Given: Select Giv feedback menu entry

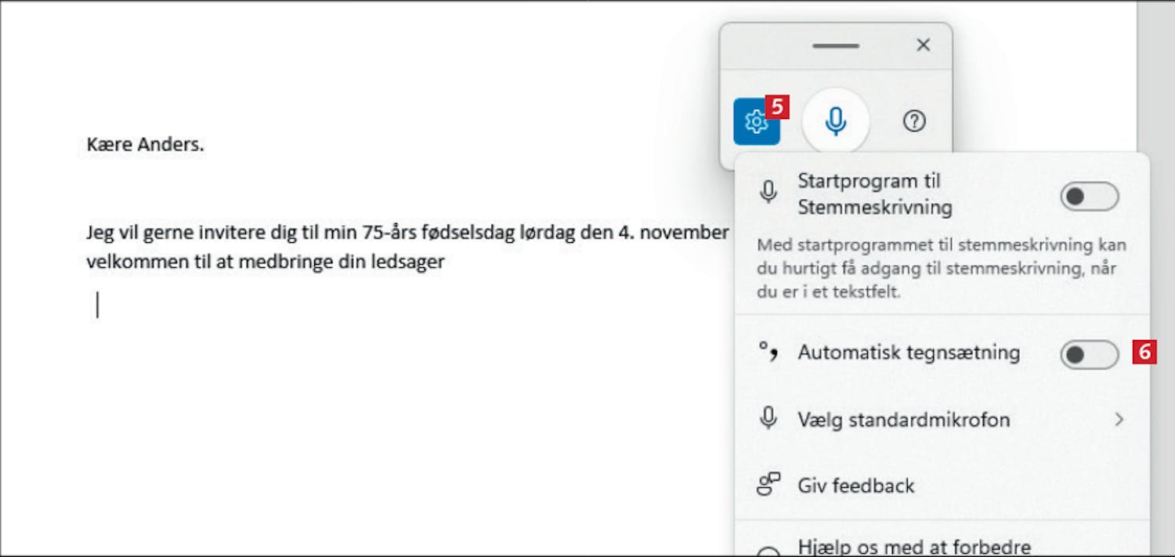Looking at the screenshot, I should point(942,485).
